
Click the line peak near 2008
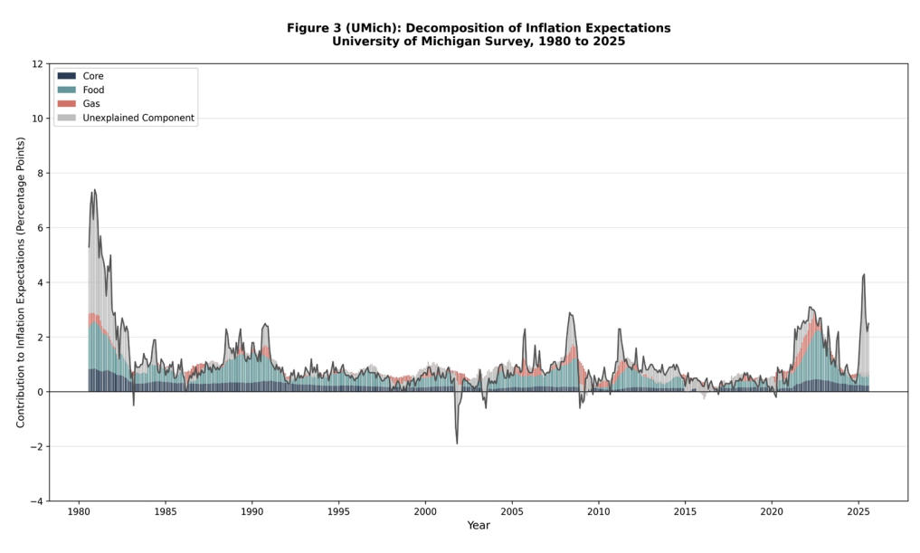click(569, 313)
